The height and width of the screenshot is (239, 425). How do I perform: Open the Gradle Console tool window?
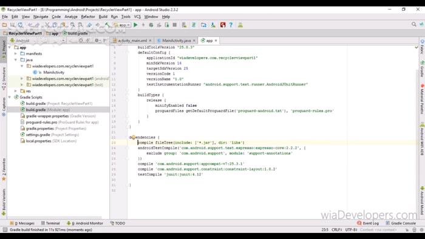click(401, 223)
